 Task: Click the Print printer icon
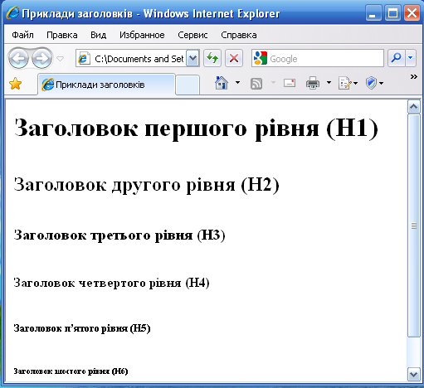point(313,83)
